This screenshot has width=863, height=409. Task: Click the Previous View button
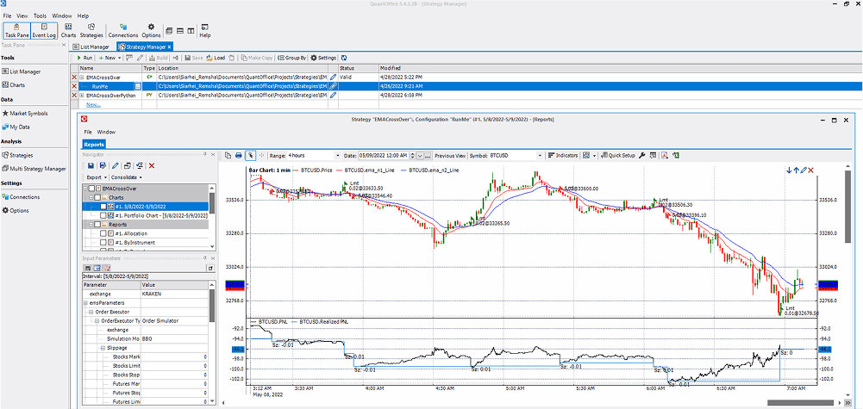[x=450, y=156]
